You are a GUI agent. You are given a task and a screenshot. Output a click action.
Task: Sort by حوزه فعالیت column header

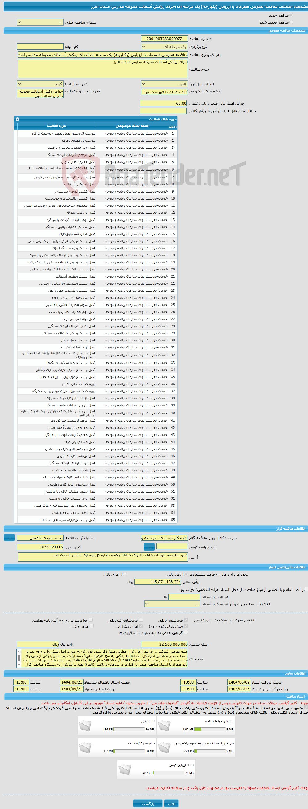pyautogui.click(x=56, y=126)
